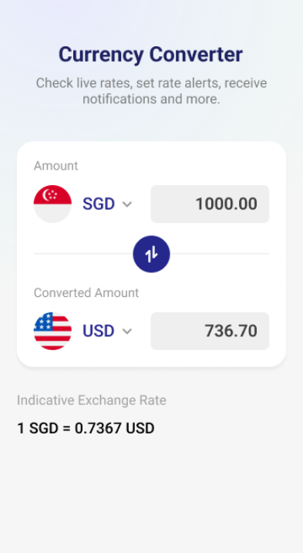Click the divider line left of swap button

click(83, 254)
